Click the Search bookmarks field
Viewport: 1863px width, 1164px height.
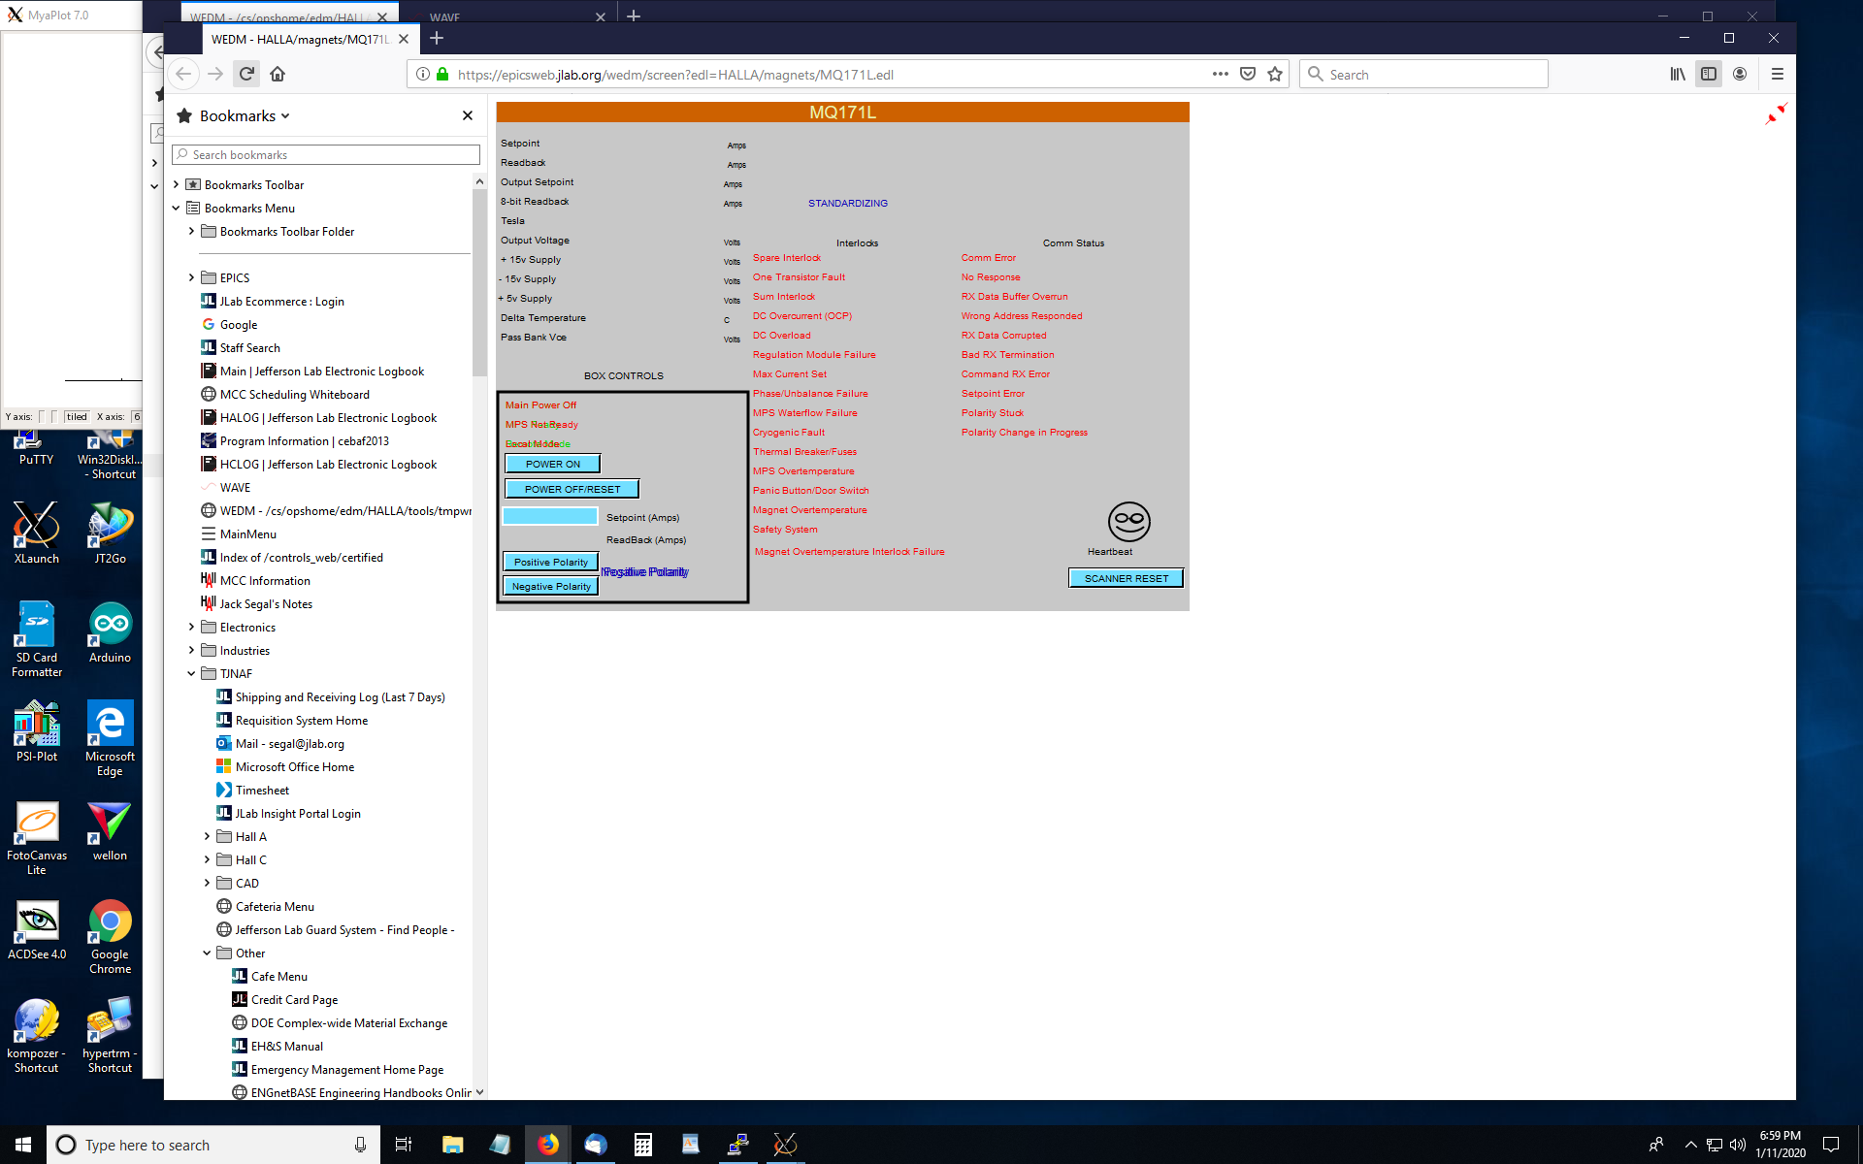tap(326, 154)
